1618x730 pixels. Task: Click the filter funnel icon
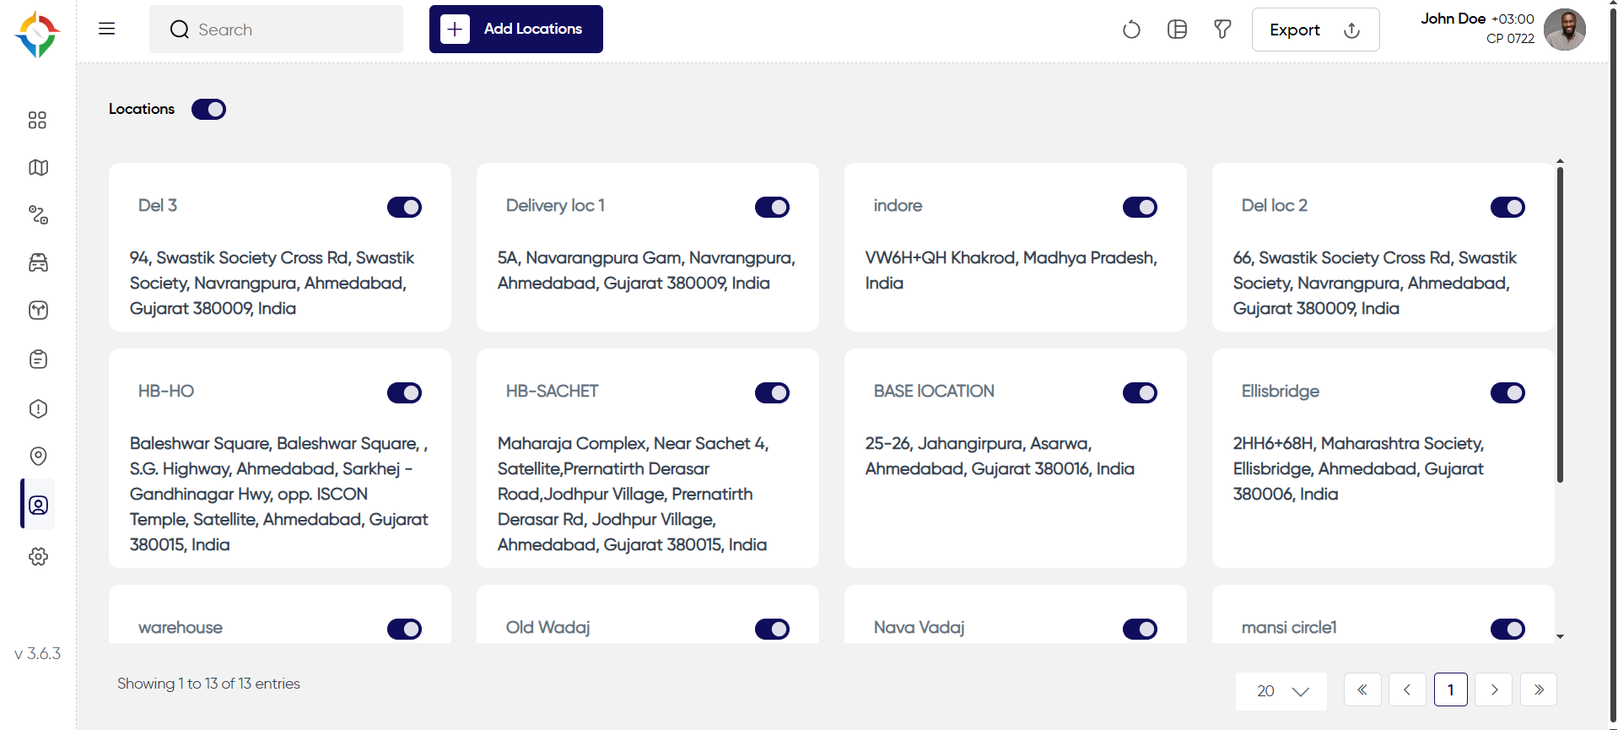pos(1222,30)
